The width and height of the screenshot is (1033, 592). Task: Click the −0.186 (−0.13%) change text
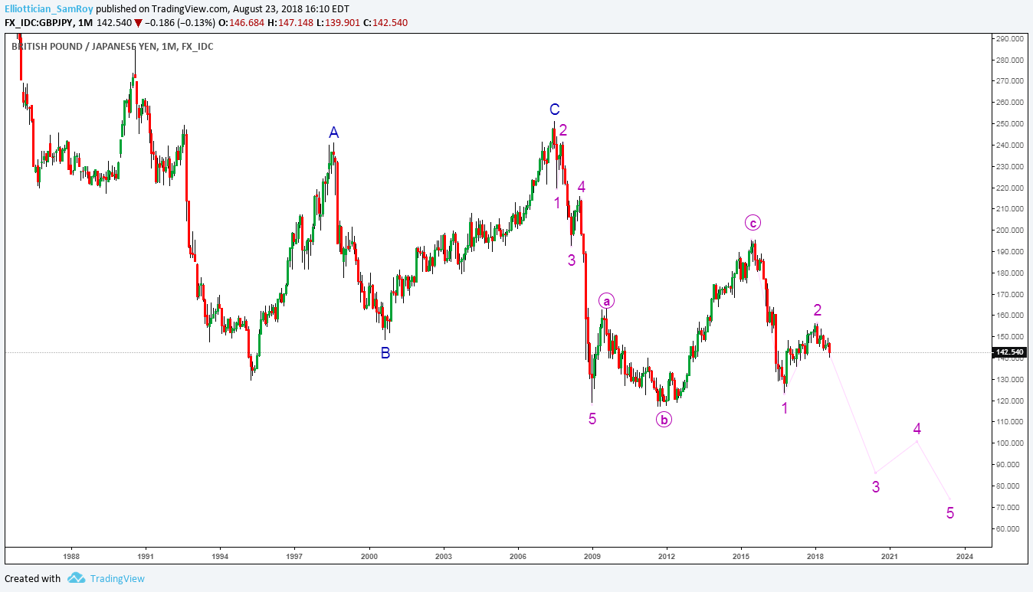click(179, 23)
